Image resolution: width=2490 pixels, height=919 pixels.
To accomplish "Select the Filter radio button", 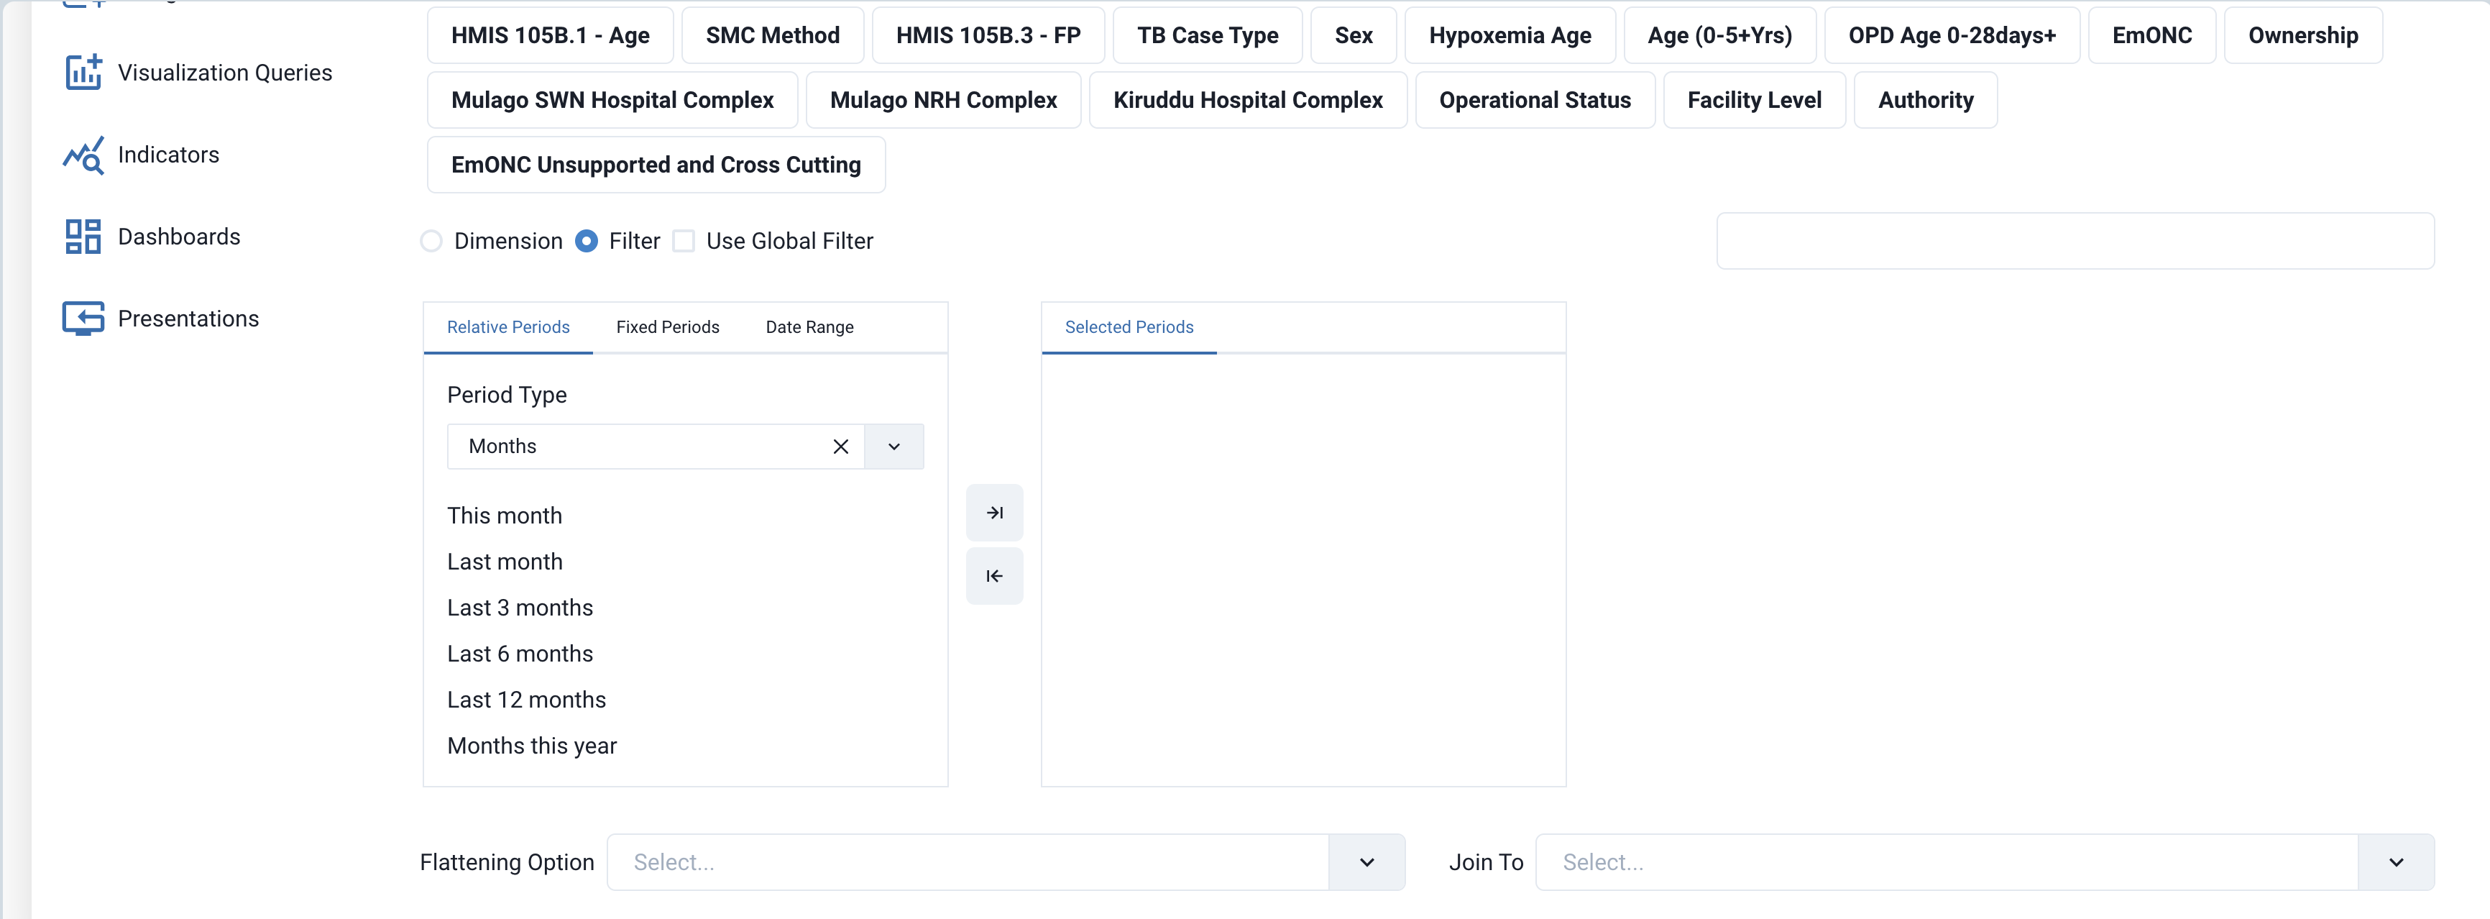I will [x=586, y=241].
